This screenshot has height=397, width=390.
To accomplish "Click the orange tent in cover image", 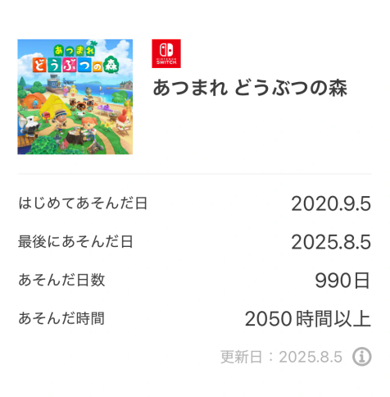I will coord(34,101).
